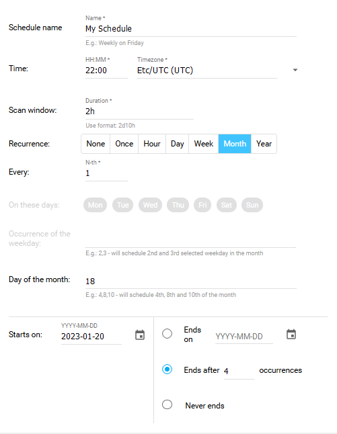Focus the scan window Duration field
Screen dimensions: 337x434
point(139,112)
